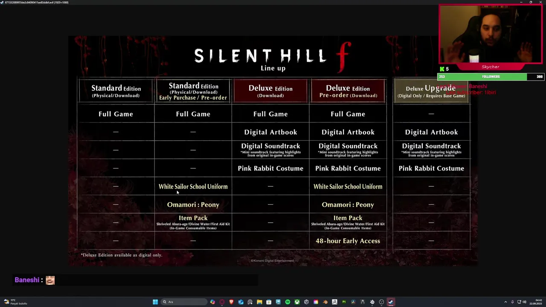Click the Deluxe Upgrade header

431,91
